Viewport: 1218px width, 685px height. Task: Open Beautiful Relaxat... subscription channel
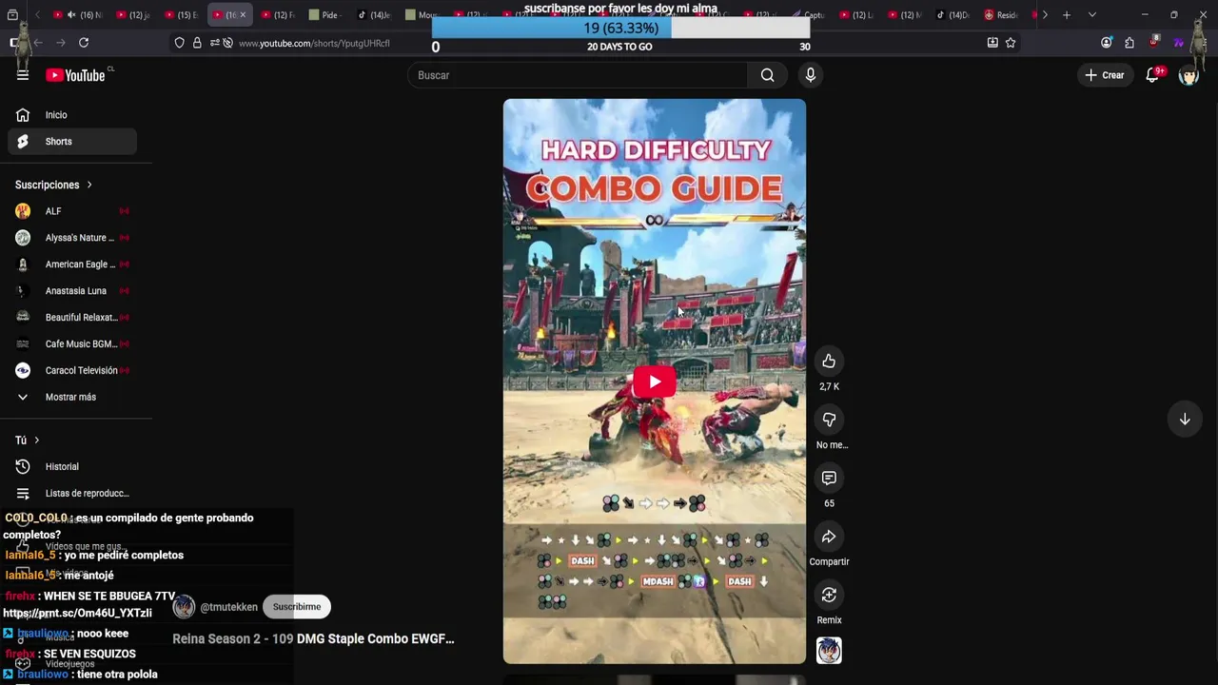[72, 318]
